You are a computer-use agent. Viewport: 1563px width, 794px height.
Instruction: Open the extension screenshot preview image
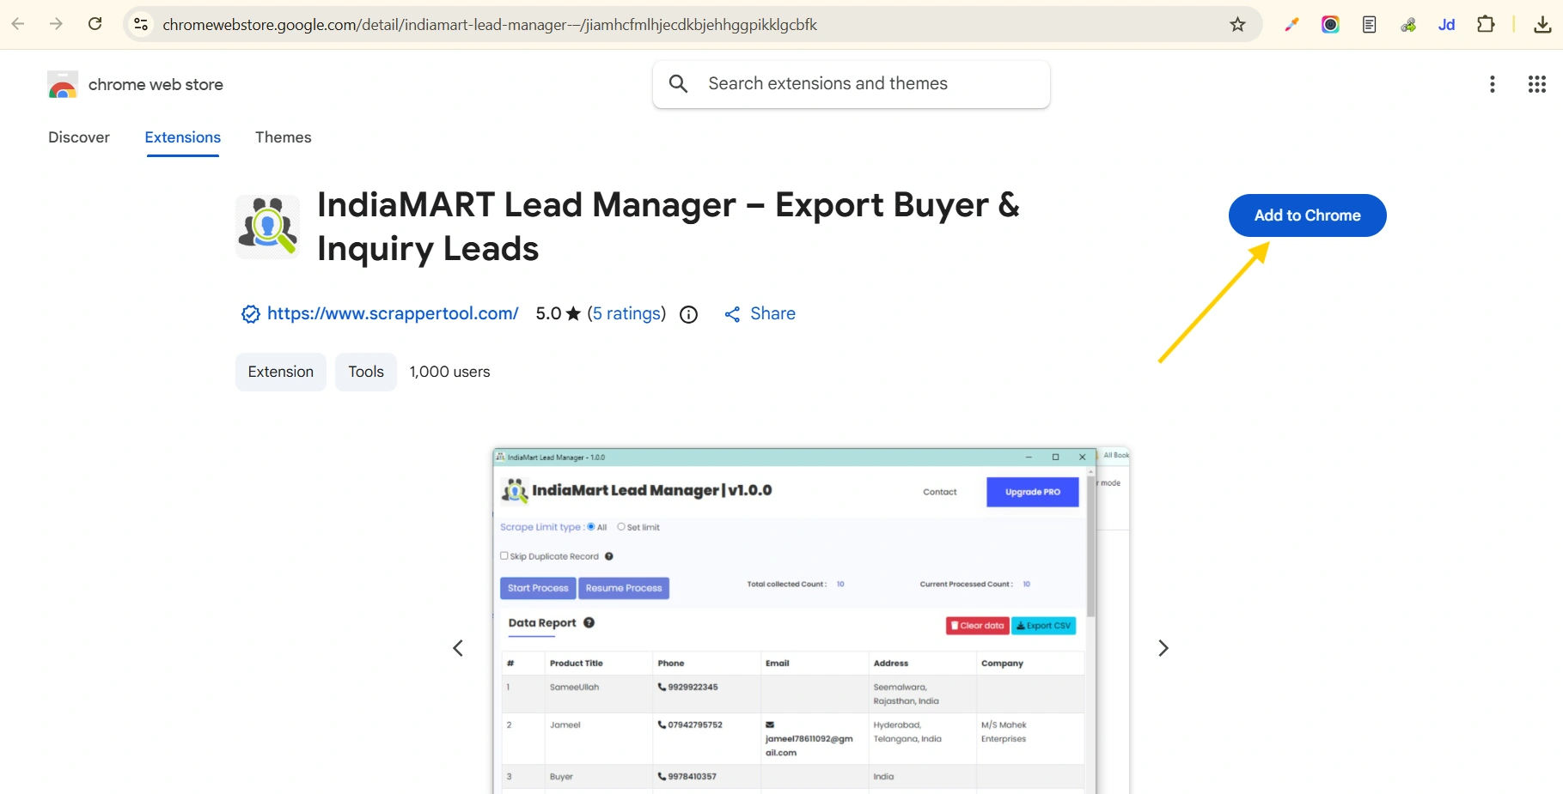tap(811, 621)
